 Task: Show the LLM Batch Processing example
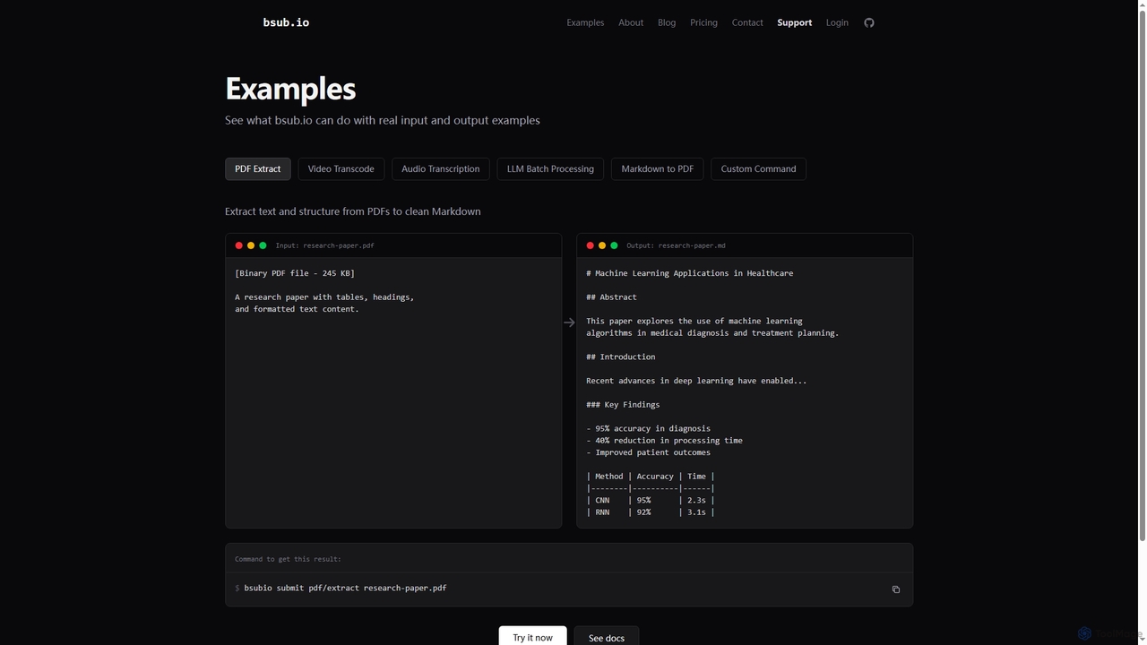(550, 168)
